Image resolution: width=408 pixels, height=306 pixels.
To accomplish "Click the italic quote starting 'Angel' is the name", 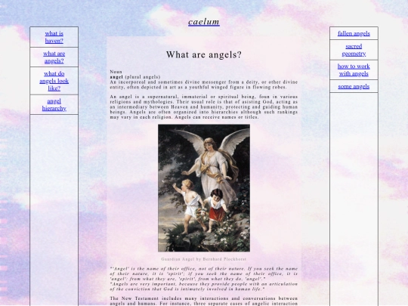I will click(204, 274).
